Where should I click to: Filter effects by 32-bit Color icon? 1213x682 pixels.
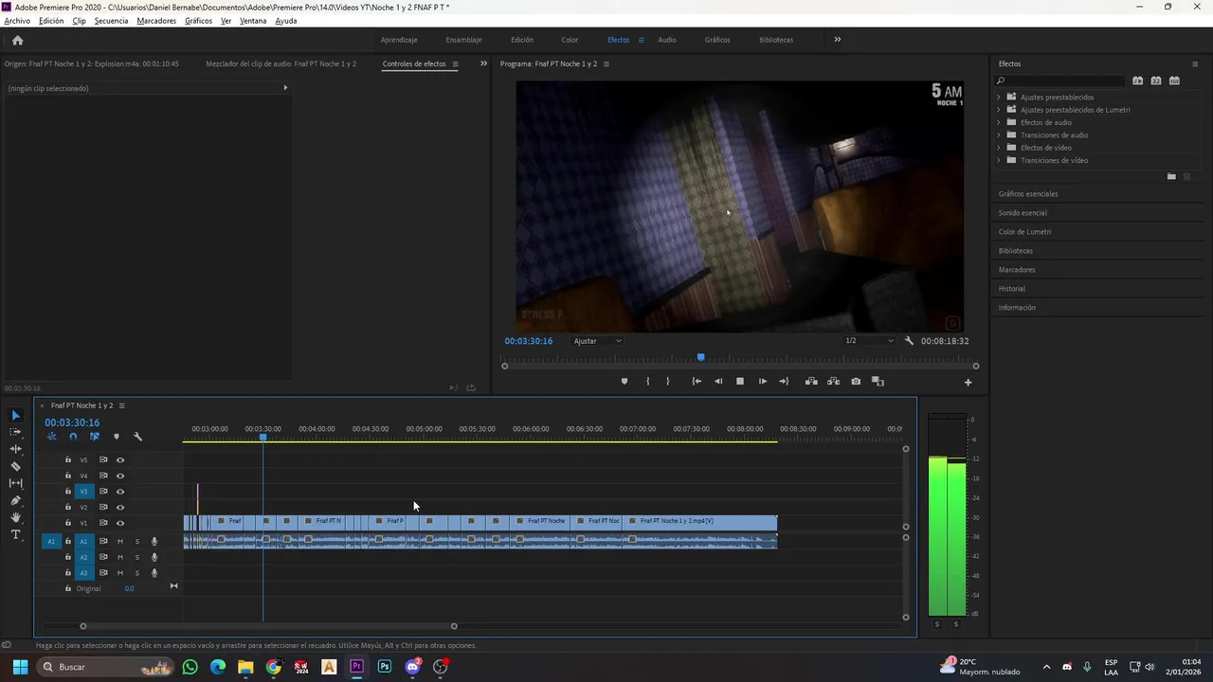point(1156,81)
